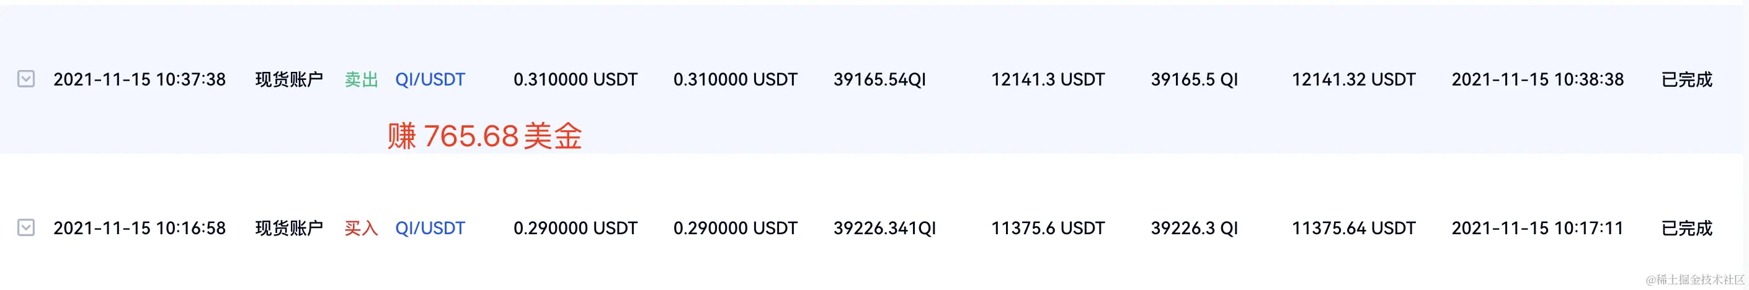Click the 2021-11-15 10:17:11 completion time
Viewport: 1749px width, 290px height.
(x=1537, y=228)
